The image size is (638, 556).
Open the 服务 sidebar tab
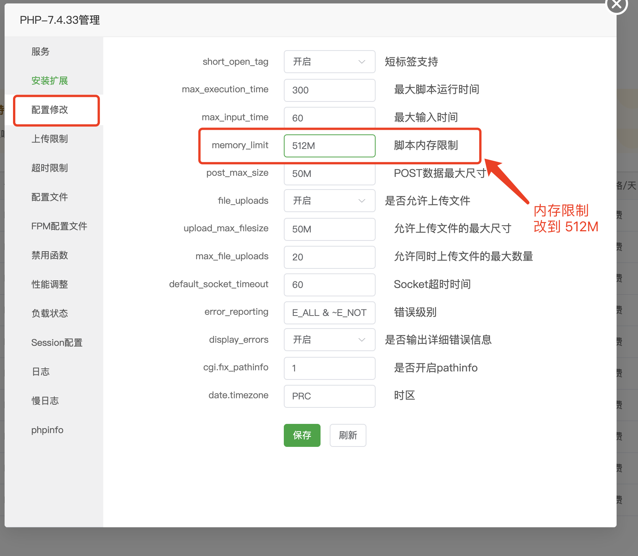pyautogui.click(x=41, y=52)
